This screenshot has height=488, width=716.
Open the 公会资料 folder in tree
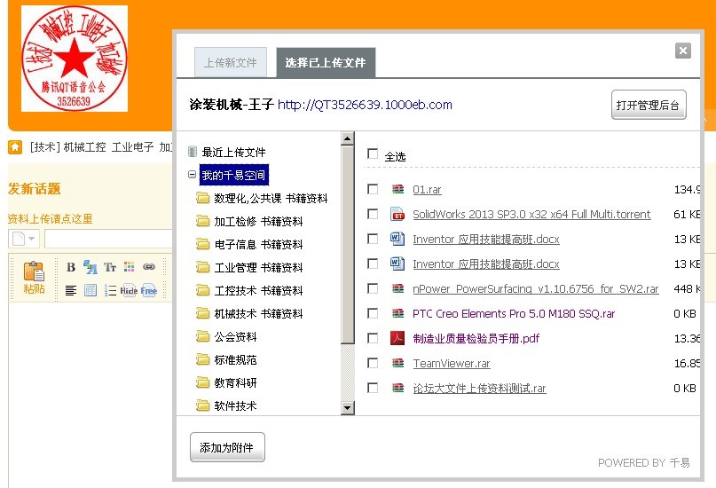(235, 336)
